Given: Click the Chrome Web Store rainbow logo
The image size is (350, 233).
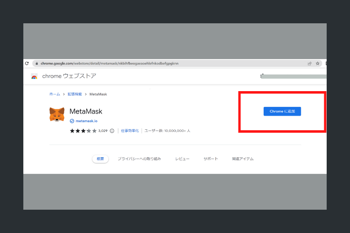Looking at the screenshot, I should pyautogui.click(x=34, y=76).
